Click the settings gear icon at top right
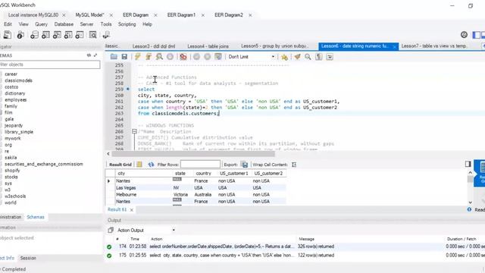Image resolution: width=485 pixels, height=273 pixels. (464, 35)
